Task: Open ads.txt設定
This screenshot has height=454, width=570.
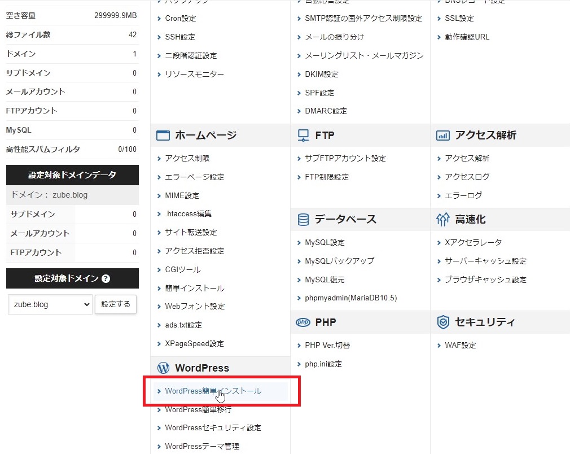Action: (x=183, y=325)
